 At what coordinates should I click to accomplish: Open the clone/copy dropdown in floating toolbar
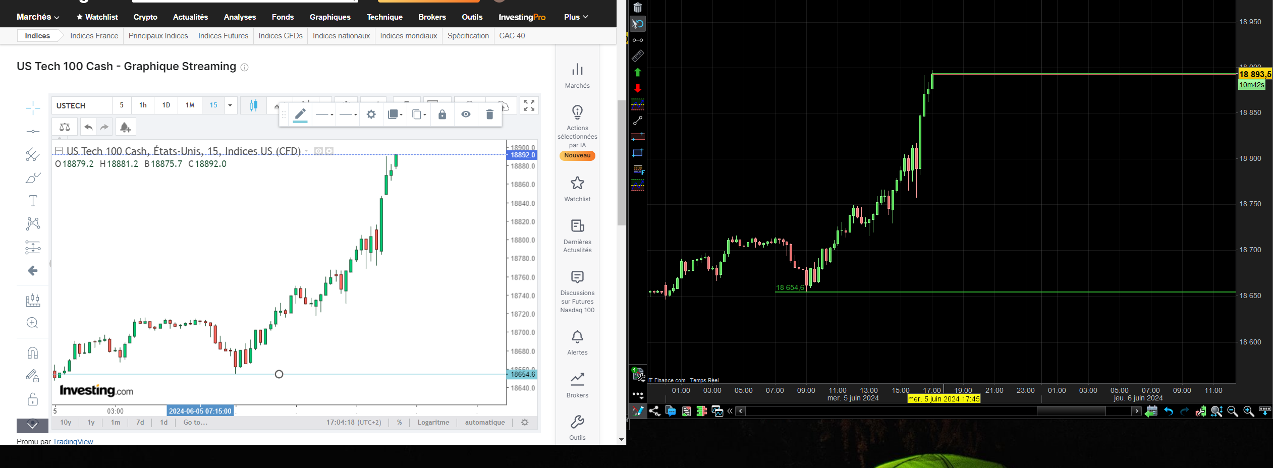(x=419, y=114)
